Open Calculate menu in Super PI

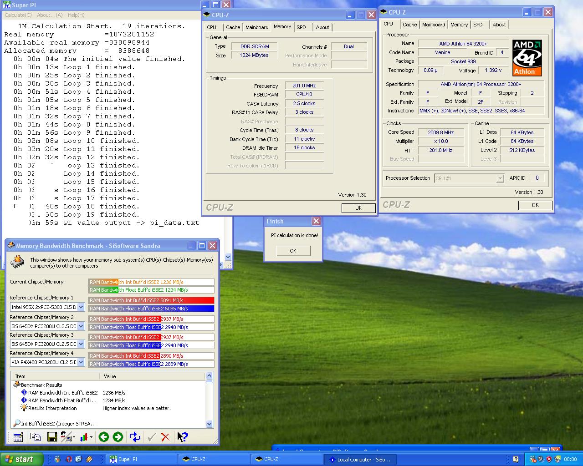[18, 15]
